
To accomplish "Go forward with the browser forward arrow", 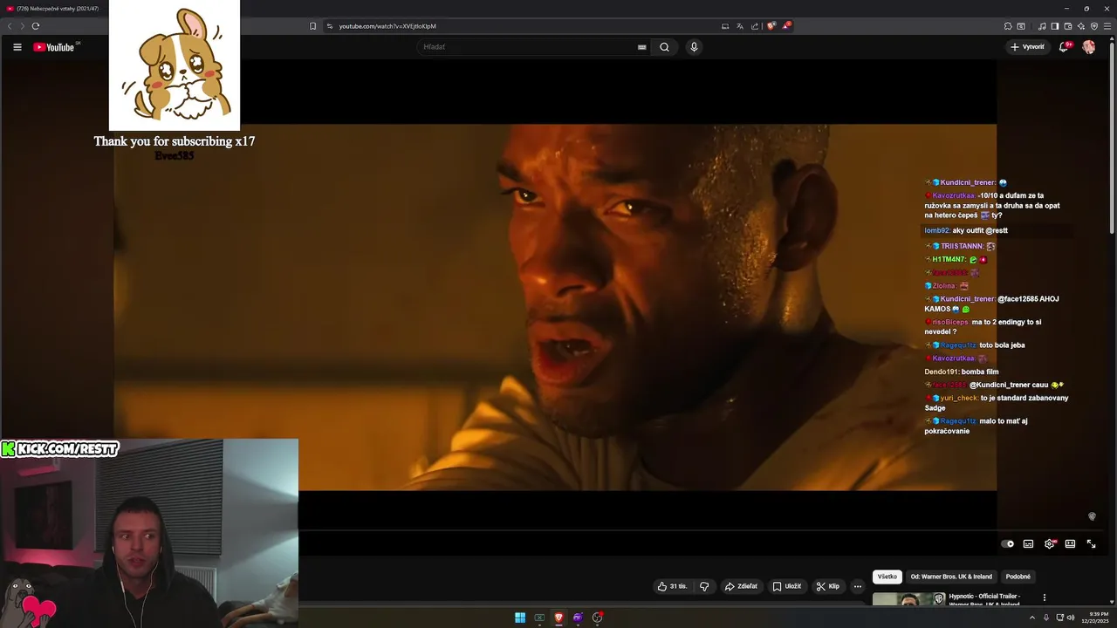I will pos(23,26).
